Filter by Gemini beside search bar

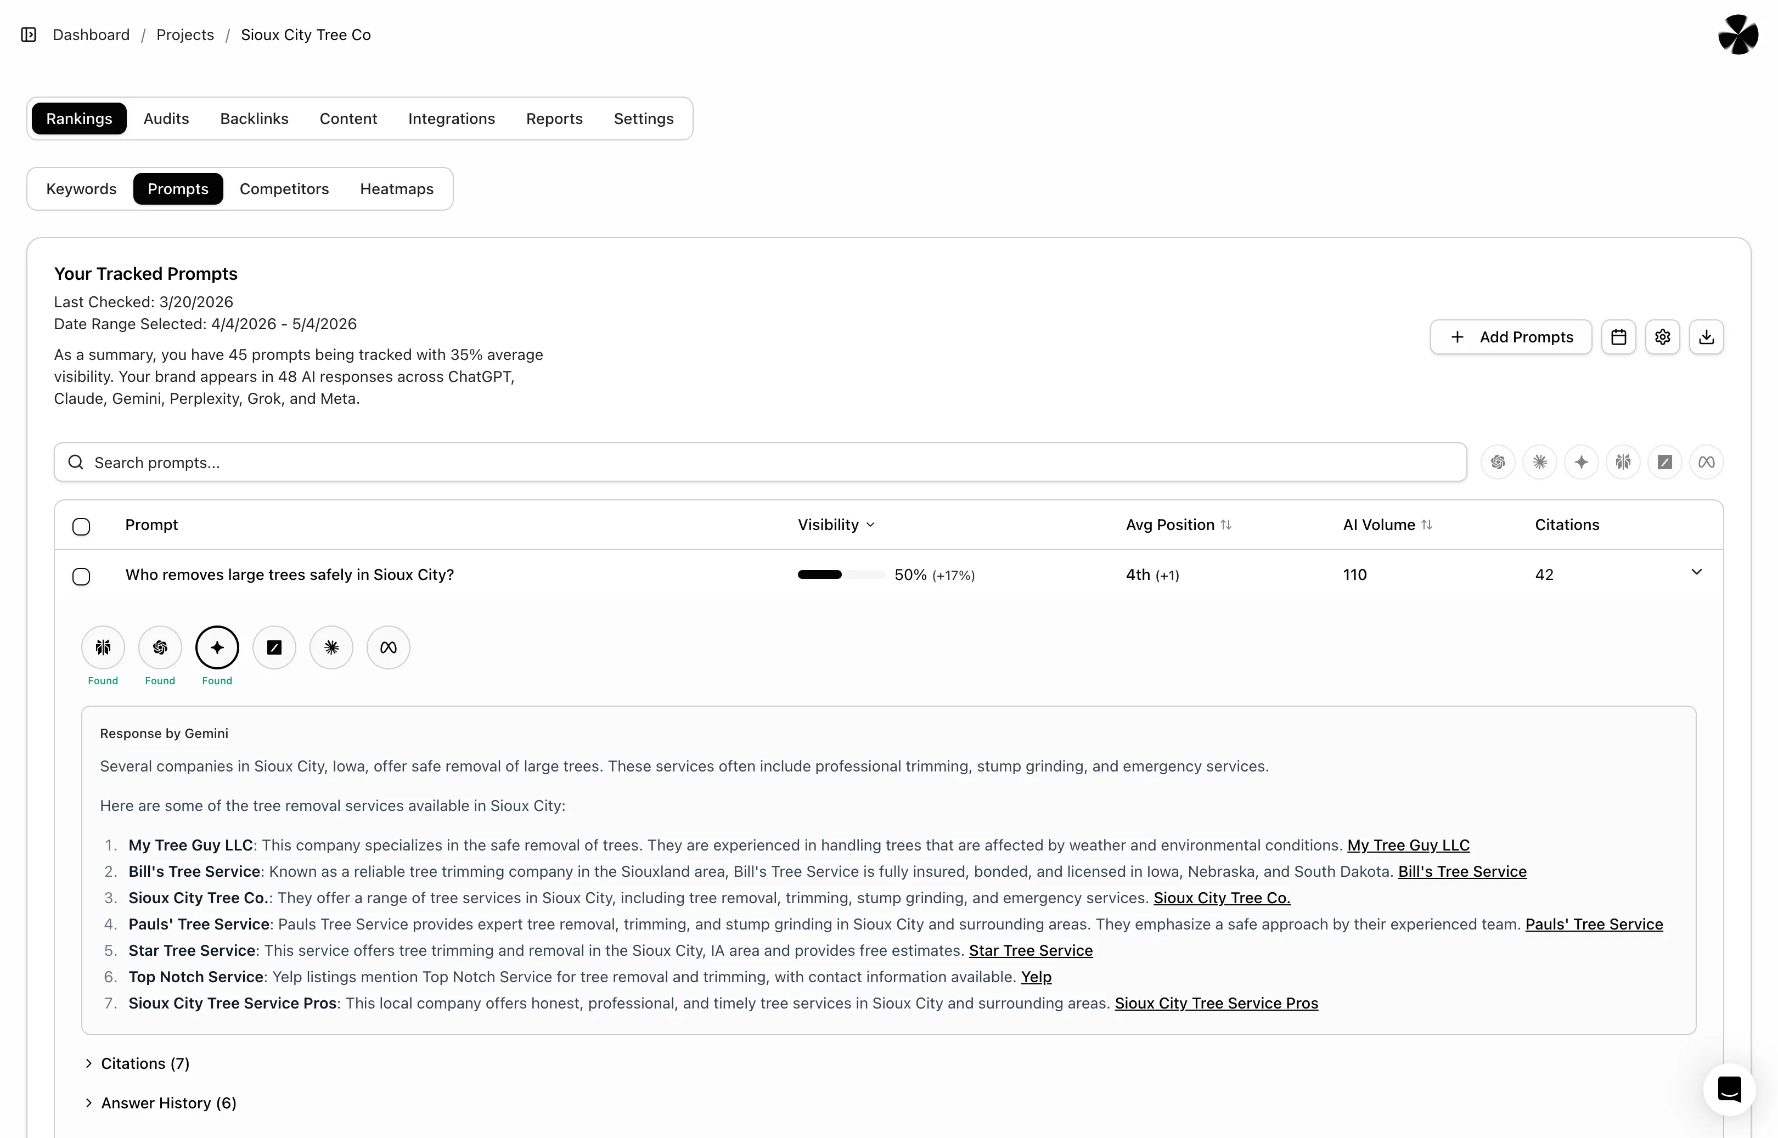1582,463
